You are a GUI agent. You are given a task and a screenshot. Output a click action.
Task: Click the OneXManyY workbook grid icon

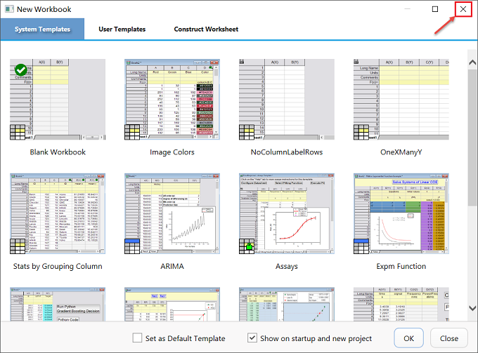point(361,132)
